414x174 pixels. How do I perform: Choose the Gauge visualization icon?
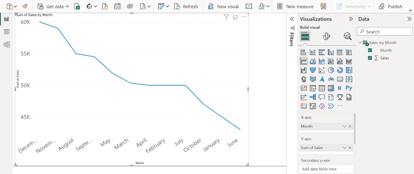tap(331, 79)
